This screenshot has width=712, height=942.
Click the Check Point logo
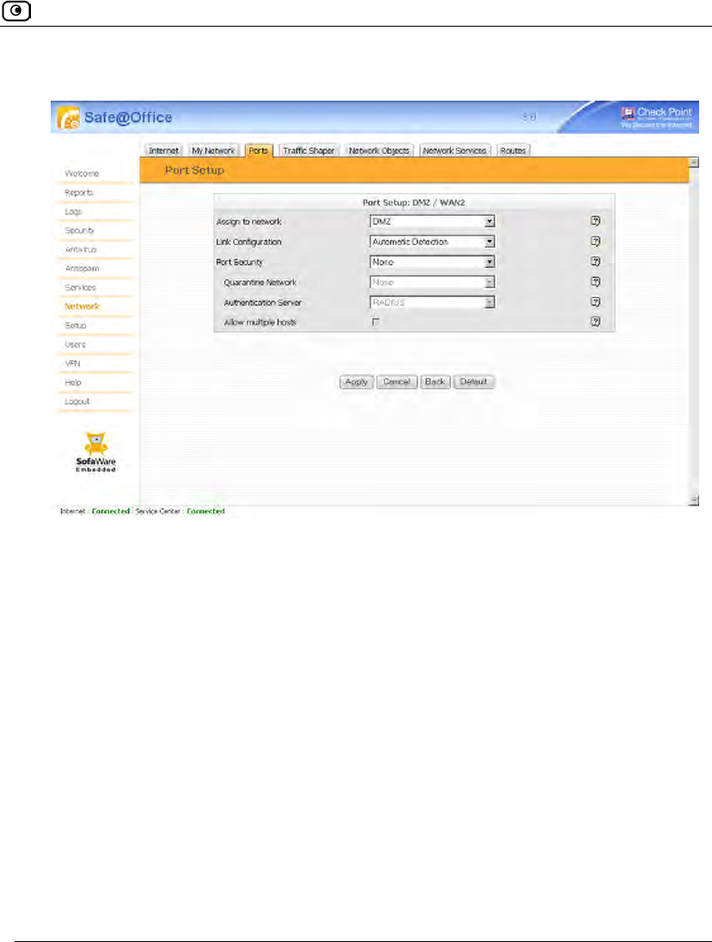click(x=656, y=116)
